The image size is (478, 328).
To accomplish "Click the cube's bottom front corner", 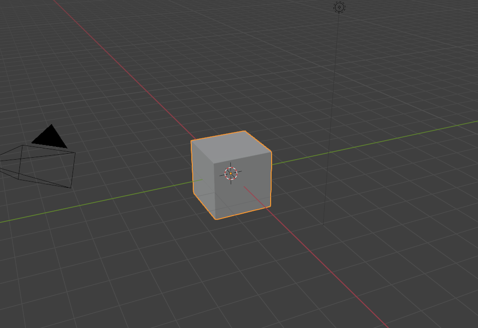I will [x=216, y=219].
